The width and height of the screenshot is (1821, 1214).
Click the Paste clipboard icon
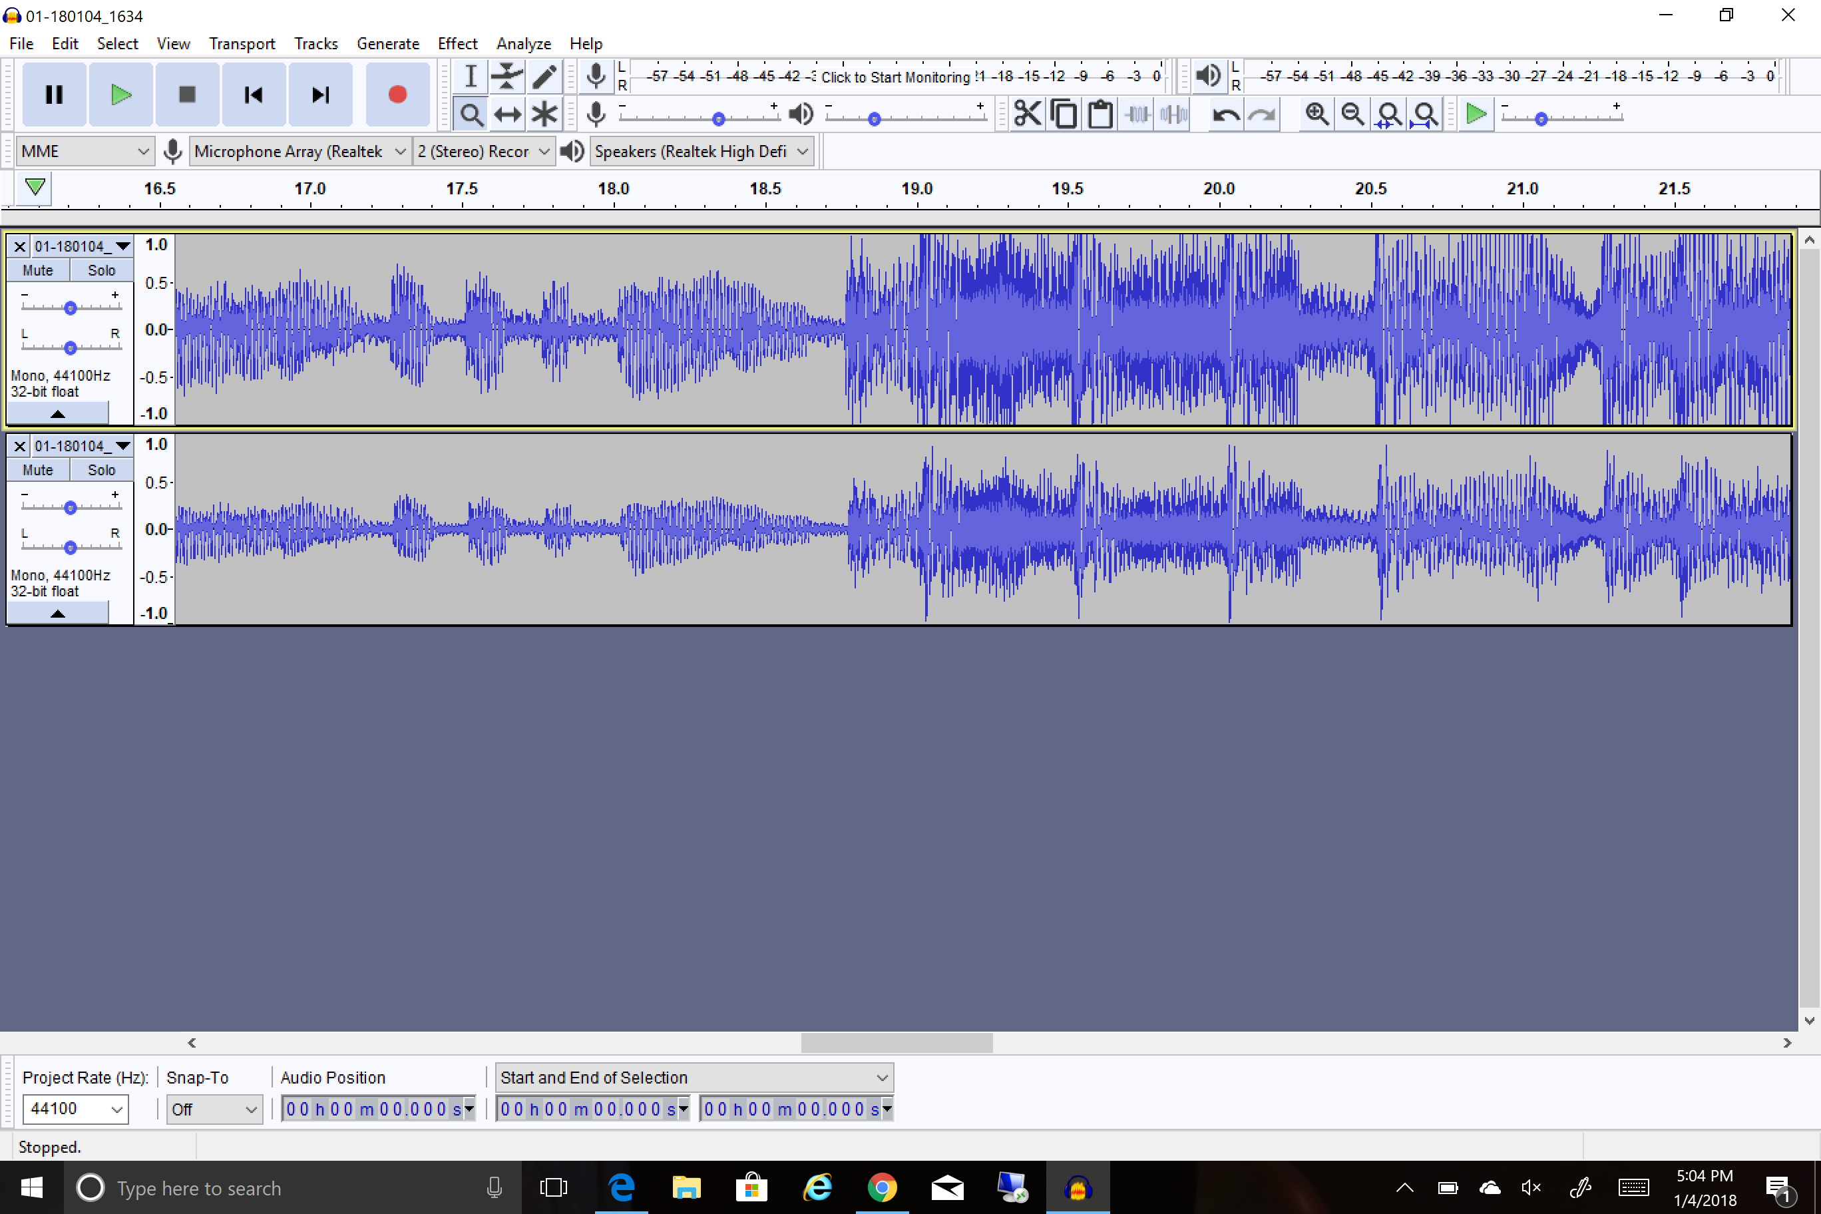click(1100, 114)
